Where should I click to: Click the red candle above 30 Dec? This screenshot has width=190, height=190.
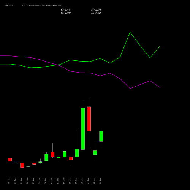tap(10, 160)
